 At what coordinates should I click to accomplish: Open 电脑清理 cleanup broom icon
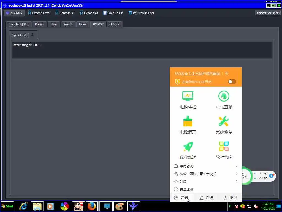188,125
